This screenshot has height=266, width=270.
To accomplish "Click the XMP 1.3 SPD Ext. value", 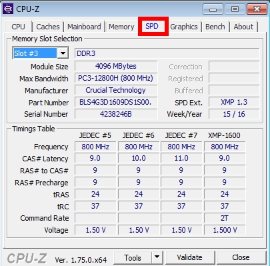I will click(234, 102).
